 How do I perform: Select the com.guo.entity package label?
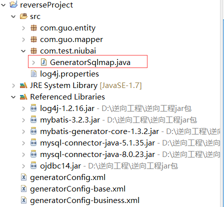68,28
